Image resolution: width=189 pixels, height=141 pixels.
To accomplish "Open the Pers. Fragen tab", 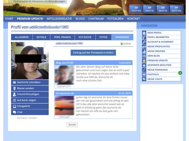I will coord(62,37).
